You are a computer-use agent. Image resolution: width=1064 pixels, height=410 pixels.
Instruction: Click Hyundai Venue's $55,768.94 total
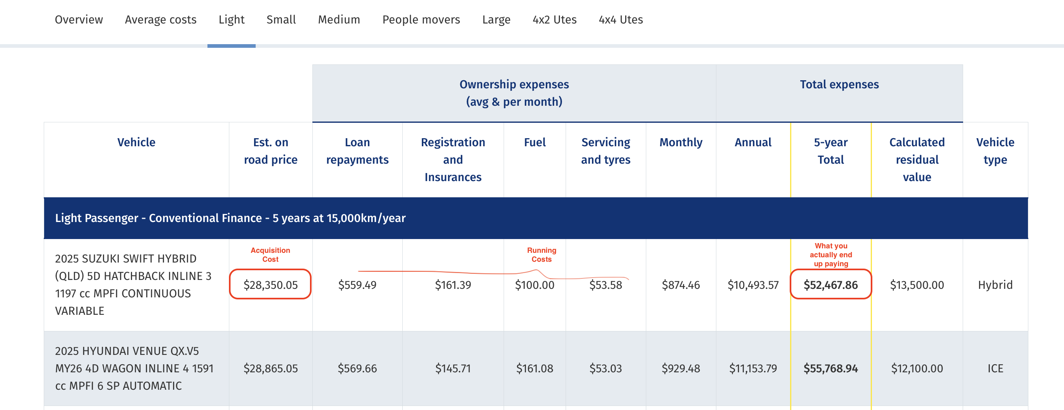[x=831, y=368]
